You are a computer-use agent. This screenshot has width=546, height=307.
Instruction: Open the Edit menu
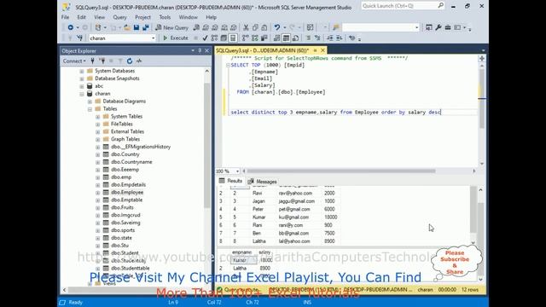[82, 17]
